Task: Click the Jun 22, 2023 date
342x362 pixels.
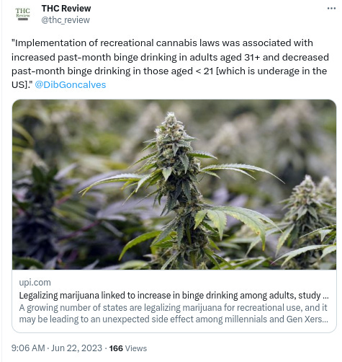Action: pos(76,348)
